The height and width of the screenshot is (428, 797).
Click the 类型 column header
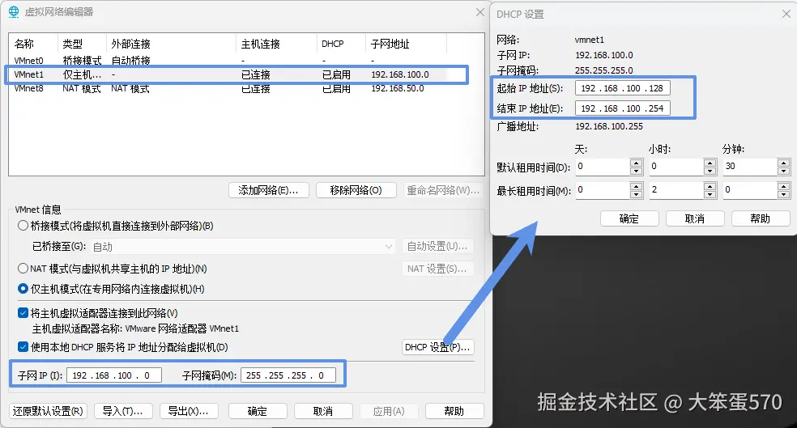coord(83,44)
